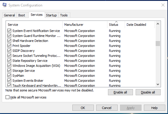Sort by the Status column header
Image resolution: width=168 pixels, height=114 pixels.
(x=116, y=25)
